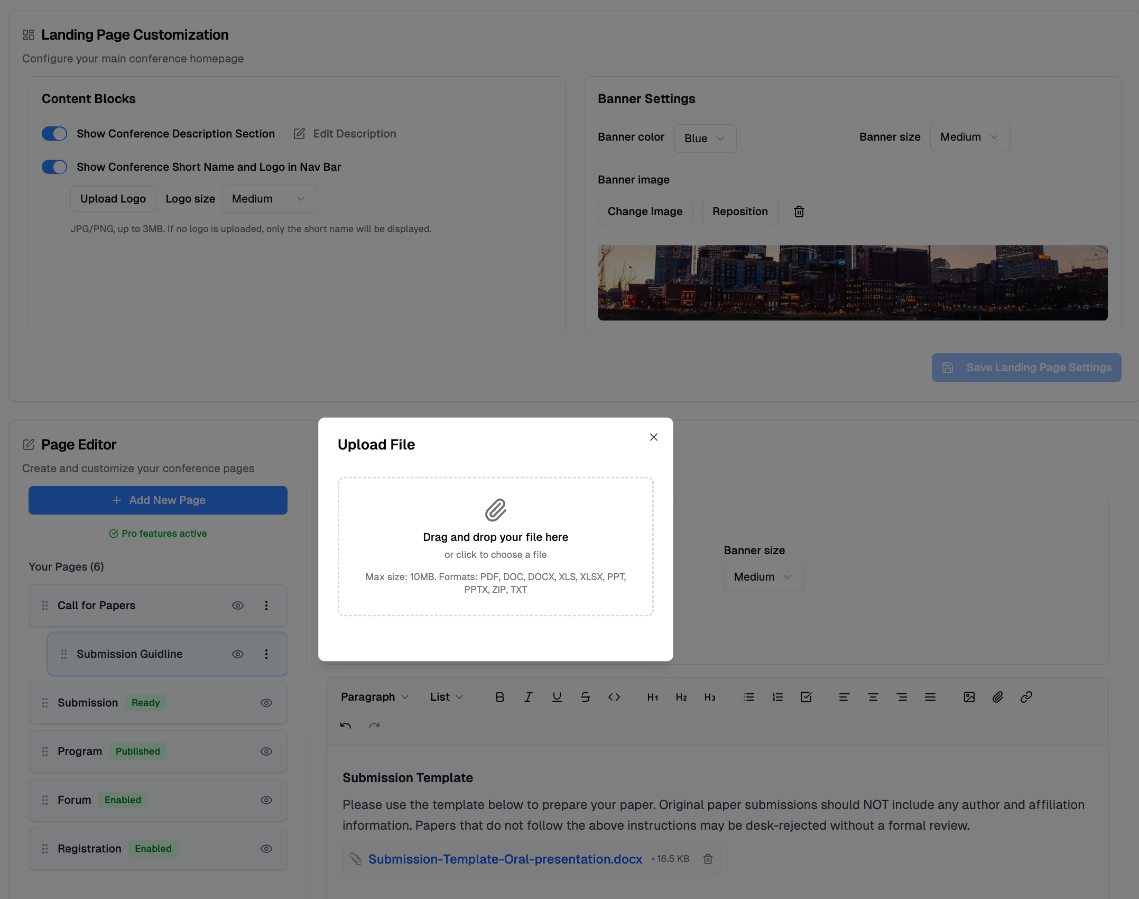The image size is (1139, 899).
Task: Open the Banner color Blue dropdown
Action: pyautogui.click(x=705, y=139)
